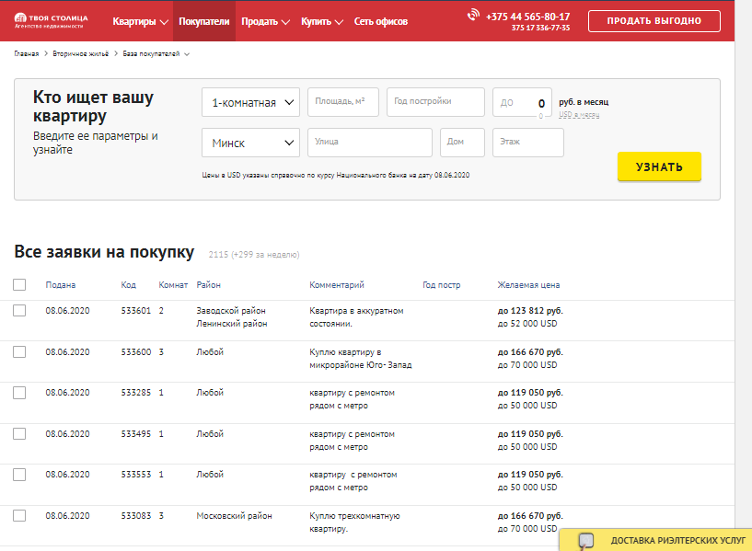The width and height of the screenshot is (752, 551).
Task: Switch price to USD per month
Action: coord(578,115)
